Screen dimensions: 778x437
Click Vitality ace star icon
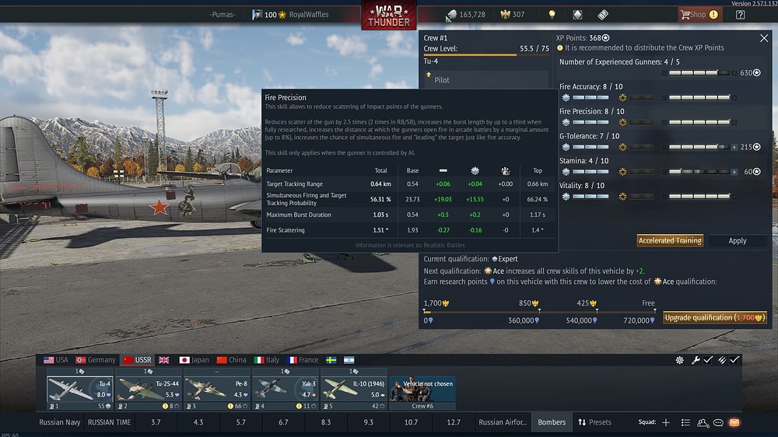point(622,197)
